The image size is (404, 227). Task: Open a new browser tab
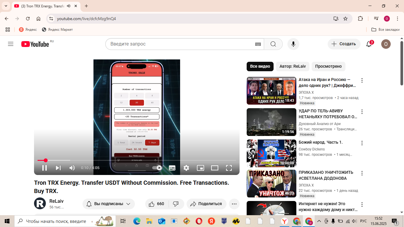click(x=86, y=6)
